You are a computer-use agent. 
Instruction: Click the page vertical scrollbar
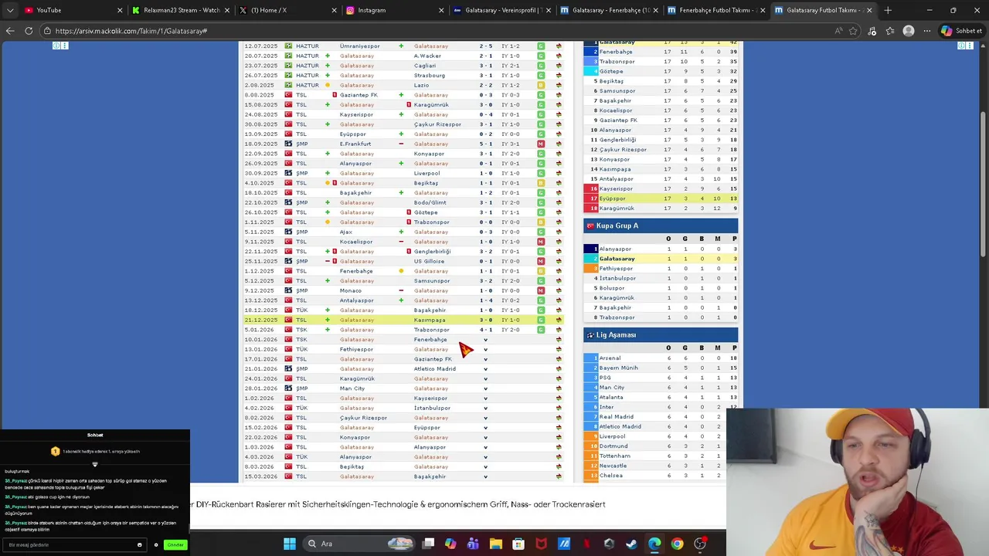984,185
